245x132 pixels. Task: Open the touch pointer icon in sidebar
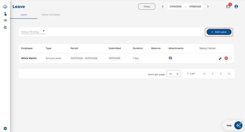point(5,14)
